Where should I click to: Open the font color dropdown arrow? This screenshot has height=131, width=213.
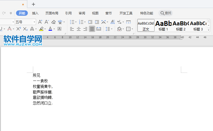(x=54, y=29)
